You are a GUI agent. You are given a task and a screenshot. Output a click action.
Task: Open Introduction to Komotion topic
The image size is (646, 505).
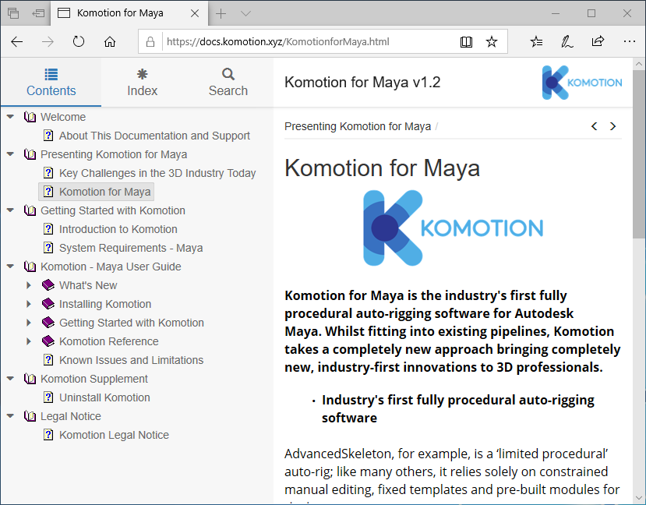pyautogui.click(x=118, y=229)
